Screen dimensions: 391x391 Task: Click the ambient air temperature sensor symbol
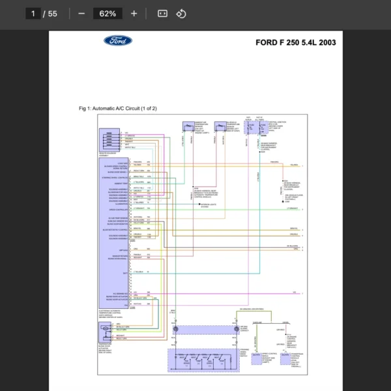188,126
